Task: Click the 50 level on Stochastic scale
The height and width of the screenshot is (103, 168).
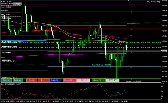Action: [x=162, y=91]
